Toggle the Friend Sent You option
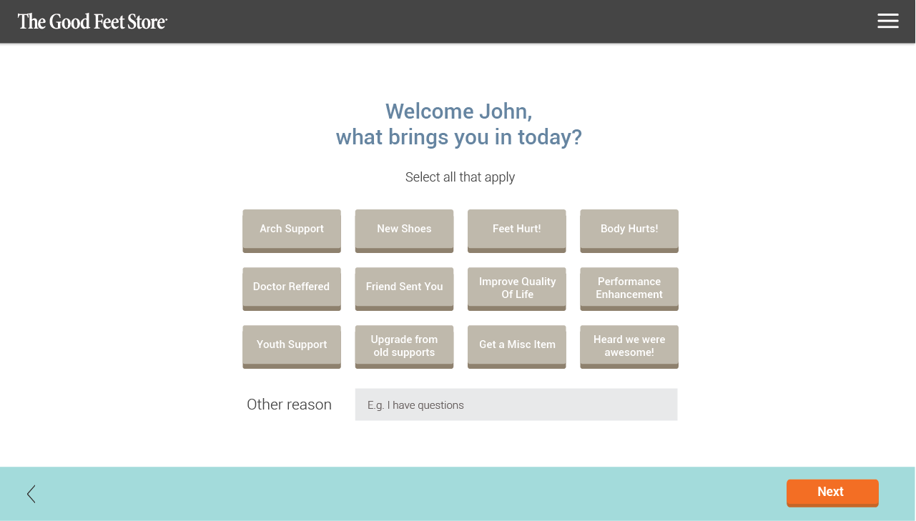Screen dimensions: 916x521 pos(404,287)
